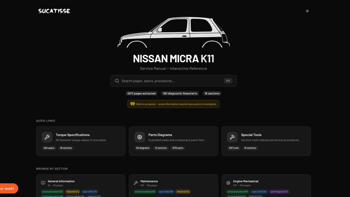Click the 82 diagrams tag
Image resolution: width=350 pixels, height=197 pixels.
(143, 148)
